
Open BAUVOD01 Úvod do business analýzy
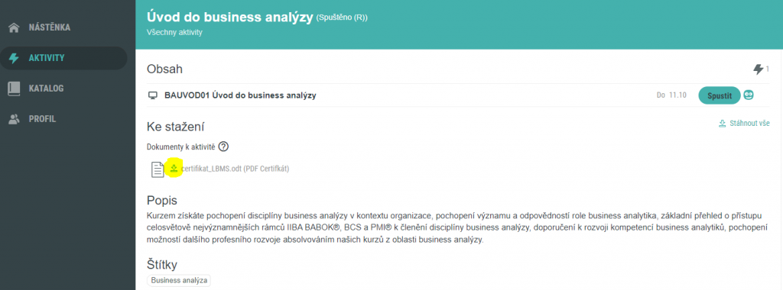(x=240, y=95)
